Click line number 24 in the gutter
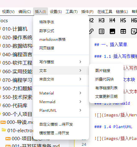The height and width of the screenshot is (147, 137). click(x=84, y=145)
